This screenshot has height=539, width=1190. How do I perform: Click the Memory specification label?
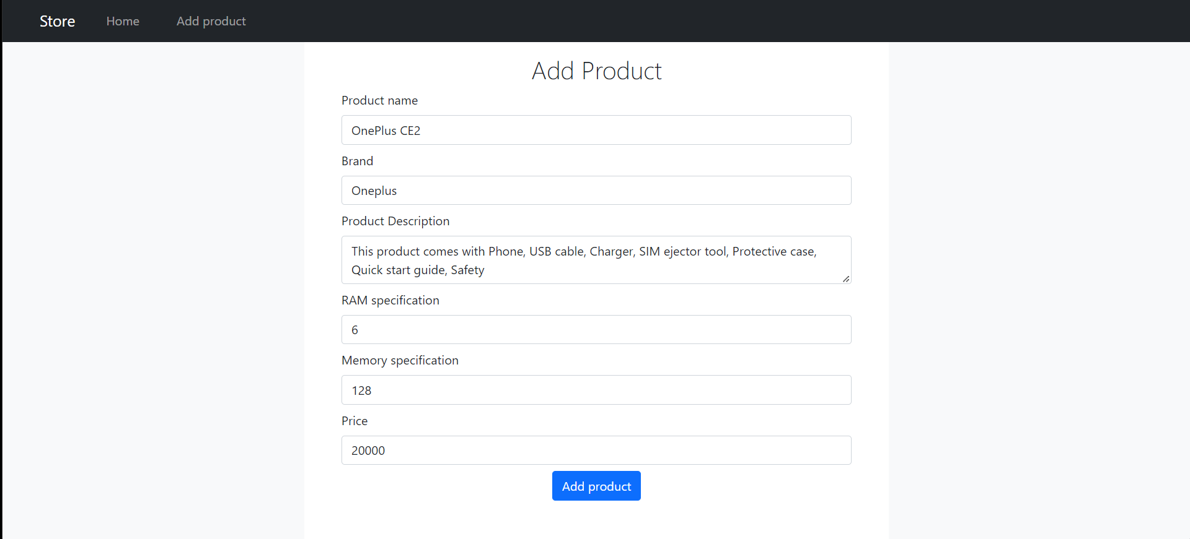[x=400, y=360]
